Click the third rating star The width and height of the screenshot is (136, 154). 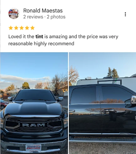[22, 28]
